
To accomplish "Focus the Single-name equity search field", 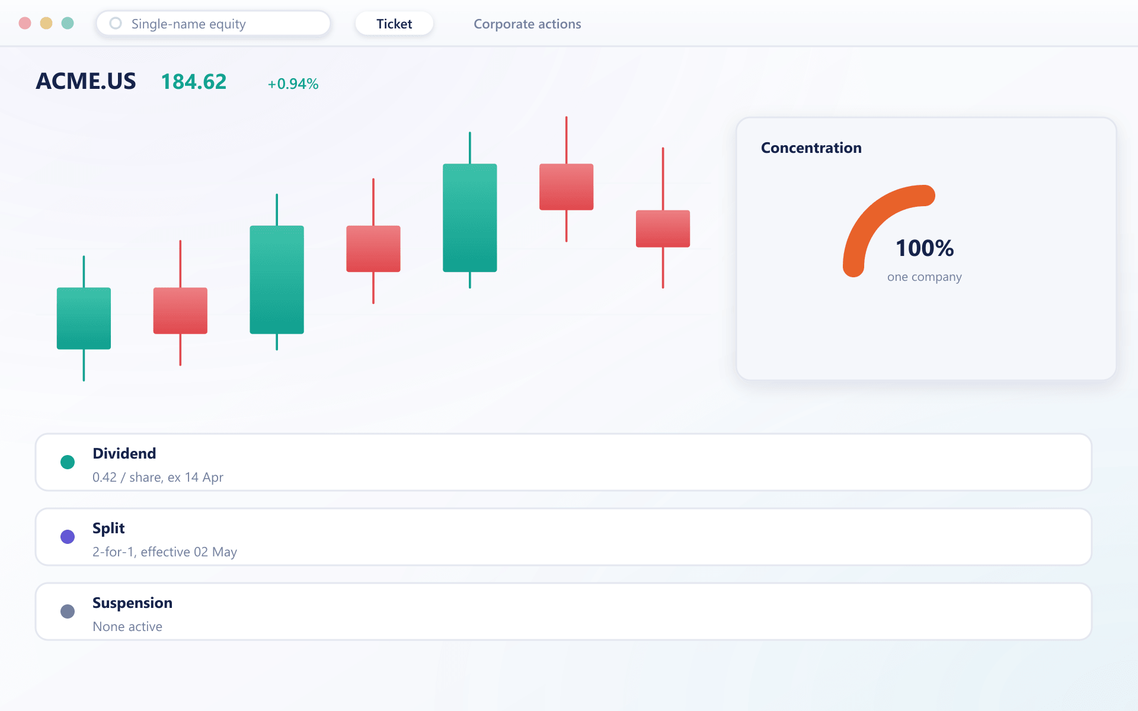I will [x=213, y=24].
